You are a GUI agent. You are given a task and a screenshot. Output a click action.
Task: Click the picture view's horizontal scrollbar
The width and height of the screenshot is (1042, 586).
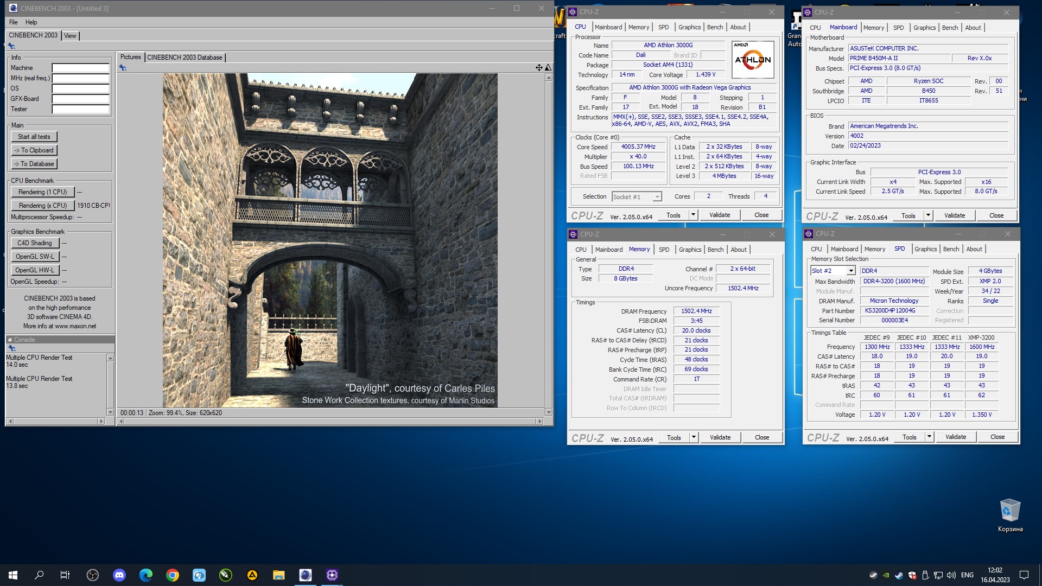tap(331, 422)
